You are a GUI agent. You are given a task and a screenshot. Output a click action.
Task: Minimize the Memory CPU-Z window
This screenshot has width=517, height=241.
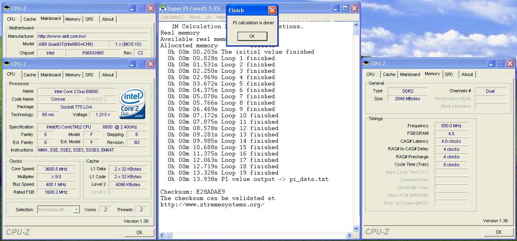[492, 64]
